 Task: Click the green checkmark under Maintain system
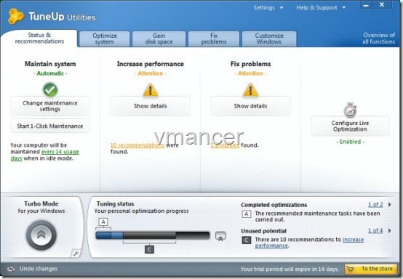point(50,90)
